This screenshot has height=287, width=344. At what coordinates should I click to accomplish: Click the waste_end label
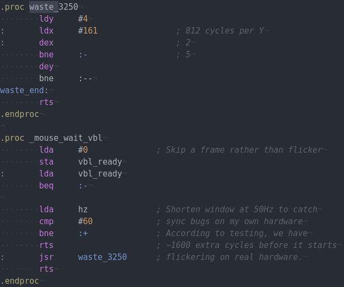click(24, 90)
